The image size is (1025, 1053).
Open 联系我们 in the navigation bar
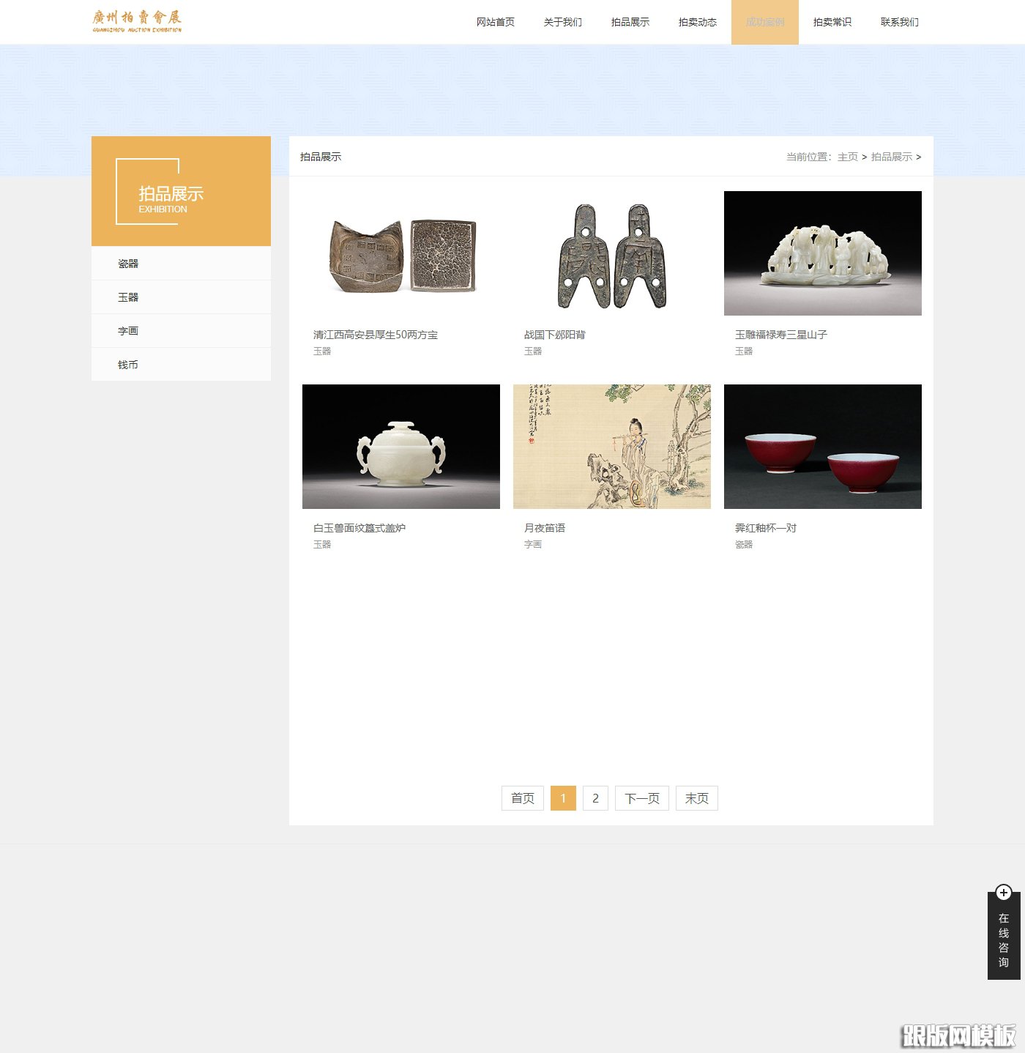(x=899, y=22)
